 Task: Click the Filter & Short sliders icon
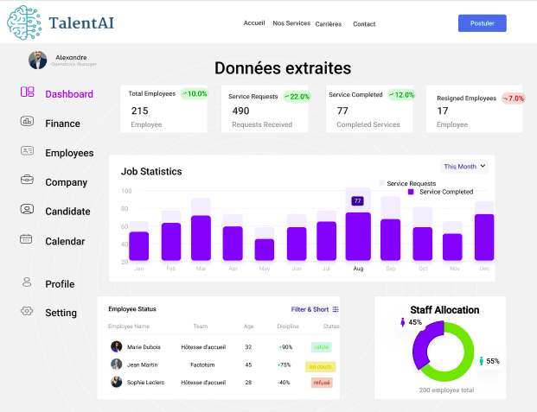pos(336,309)
